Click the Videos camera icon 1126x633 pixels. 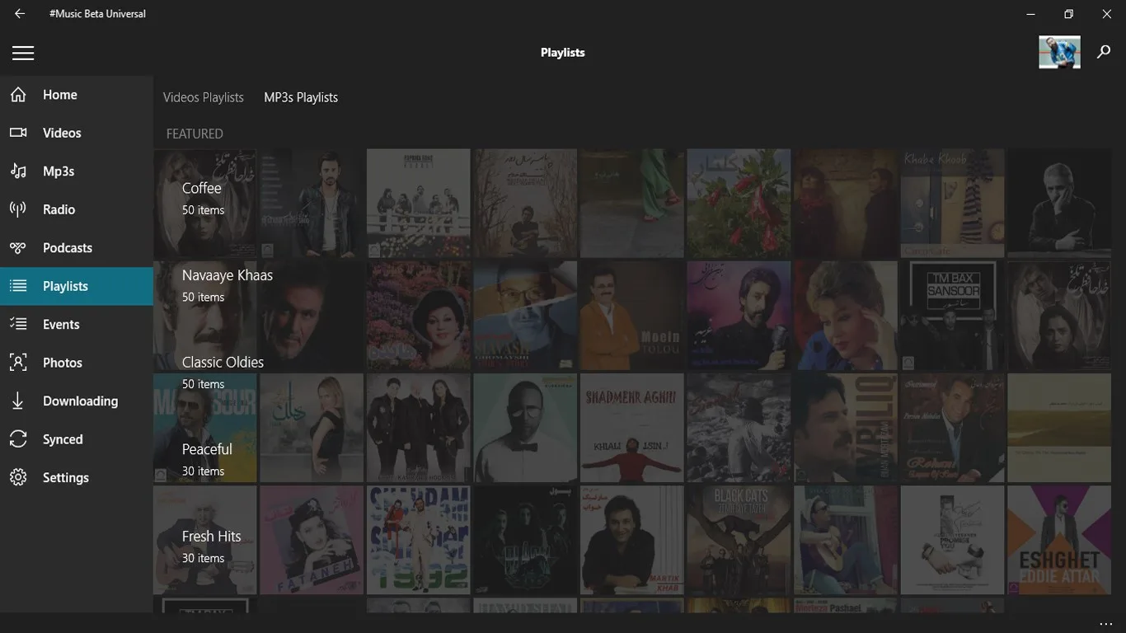[18, 133]
